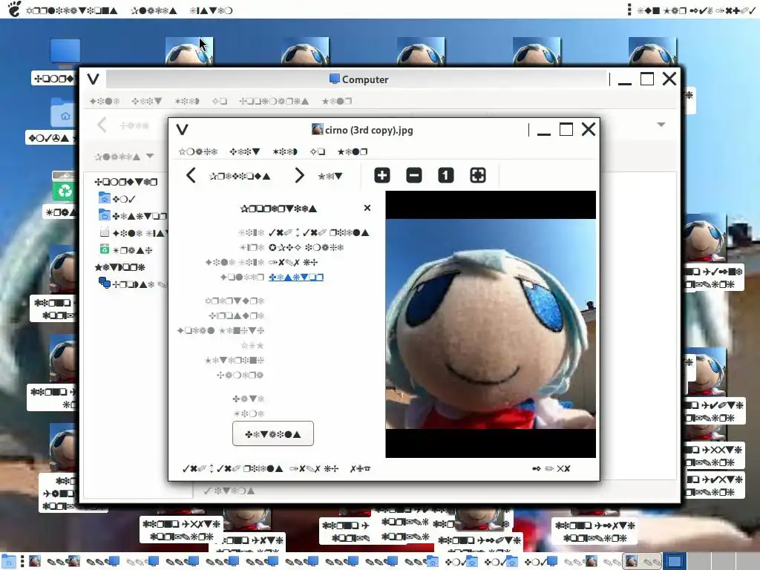Open toolbar overflow arrow in Computer window
This screenshot has height=570, width=760.
(661, 125)
